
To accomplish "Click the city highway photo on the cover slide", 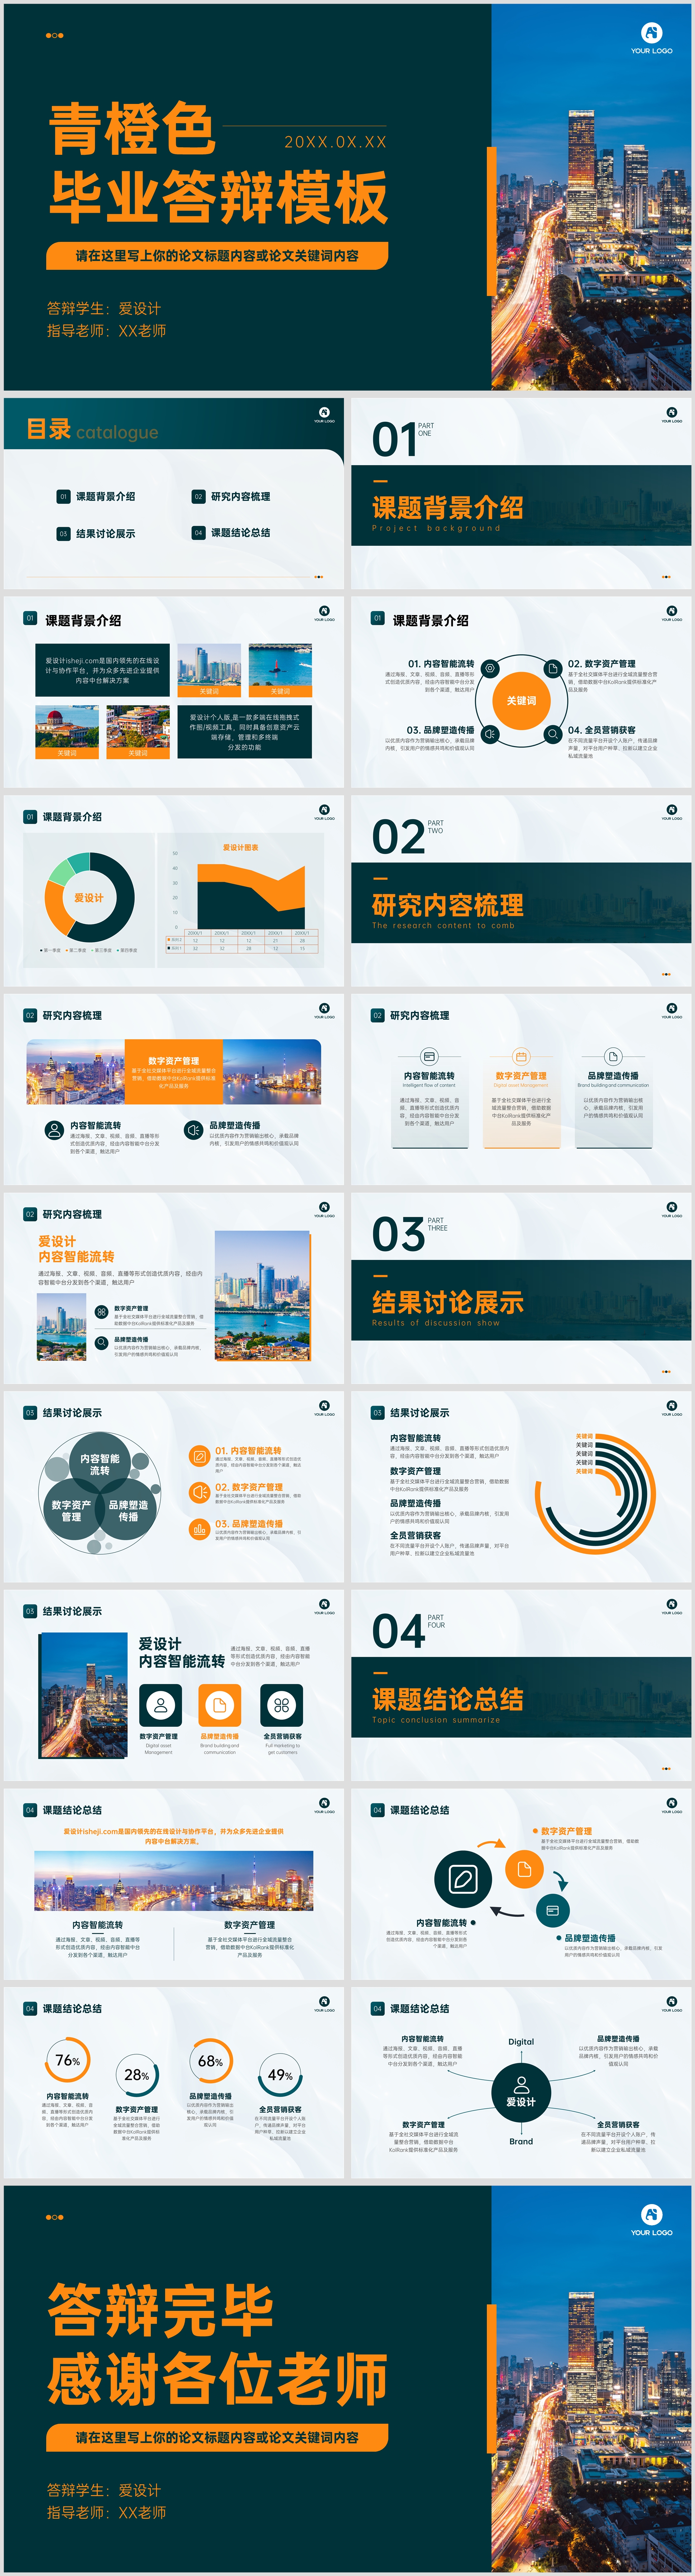I will tap(591, 197).
